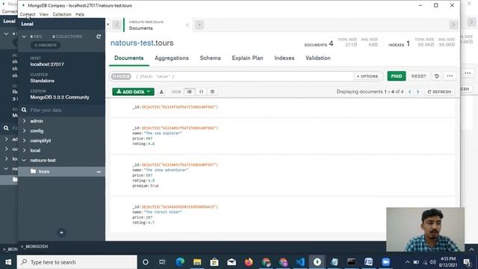Collapse the connection details chevron in sidebar

point(24,37)
